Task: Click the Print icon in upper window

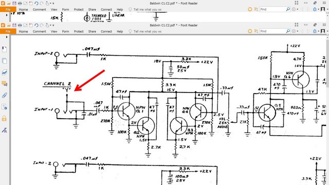Action: point(20,4)
